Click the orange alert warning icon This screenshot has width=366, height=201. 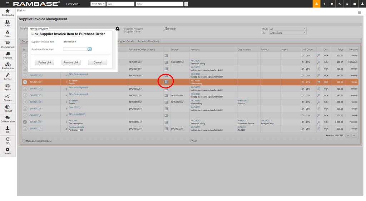[x=317, y=4]
